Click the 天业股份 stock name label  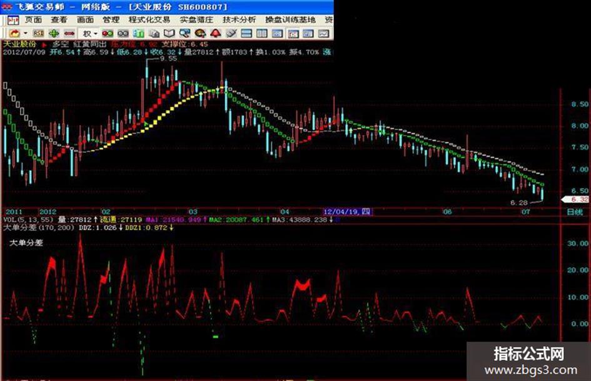point(19,44)
